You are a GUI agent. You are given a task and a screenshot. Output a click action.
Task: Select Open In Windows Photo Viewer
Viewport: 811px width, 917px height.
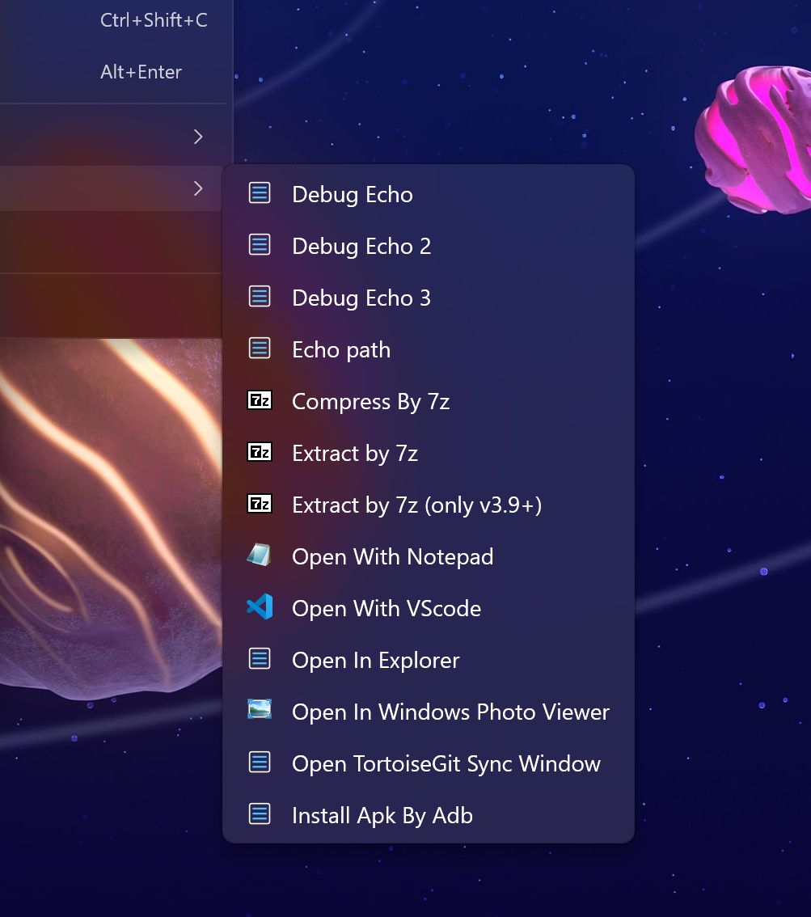tap(428, 712)
